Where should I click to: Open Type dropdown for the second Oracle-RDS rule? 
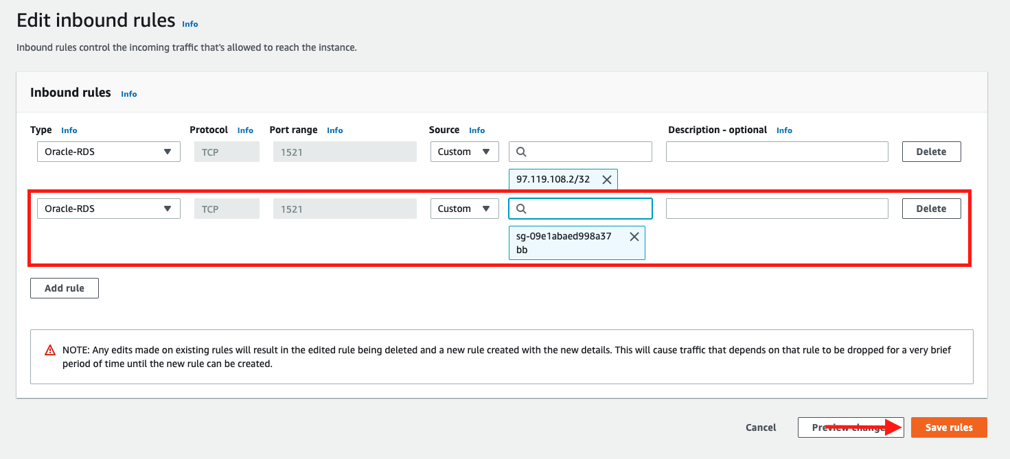[x=108, y=209]
